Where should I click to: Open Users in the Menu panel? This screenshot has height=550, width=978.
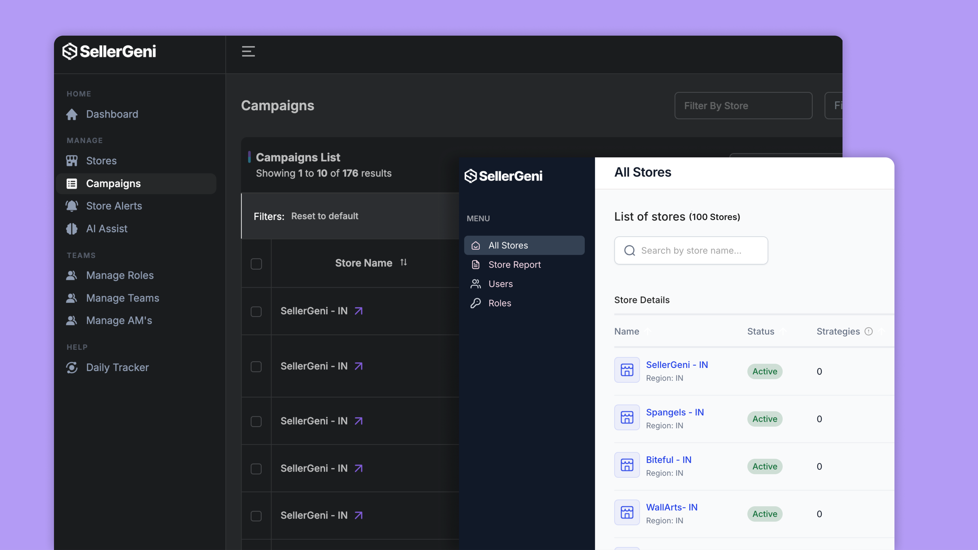click(500, 284)
